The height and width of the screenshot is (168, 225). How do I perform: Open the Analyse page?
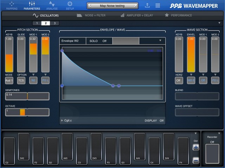(x=52, y=5)
